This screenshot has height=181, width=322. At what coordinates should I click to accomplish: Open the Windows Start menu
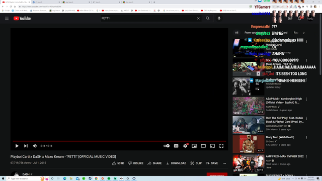(3, 178)
